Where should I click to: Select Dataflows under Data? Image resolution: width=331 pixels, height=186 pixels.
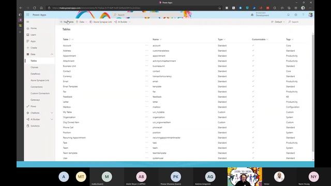35,74
